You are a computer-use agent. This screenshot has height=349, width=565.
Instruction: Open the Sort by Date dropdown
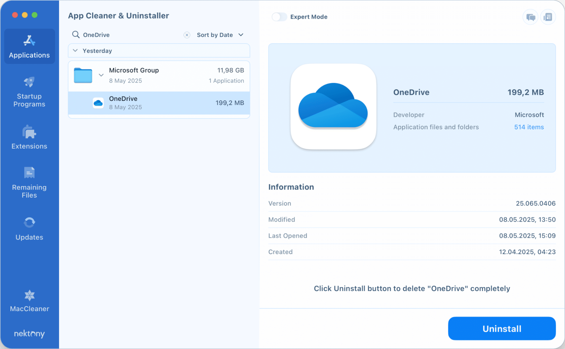[220, 35]
